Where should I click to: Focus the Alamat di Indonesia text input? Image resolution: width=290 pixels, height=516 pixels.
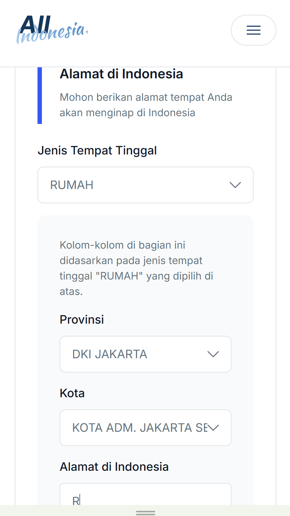(145, 497)
